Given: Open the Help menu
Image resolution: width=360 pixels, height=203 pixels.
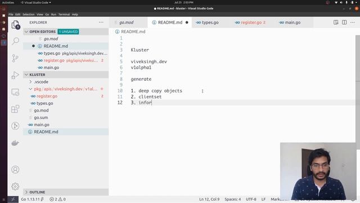Looking at the screenshot, I should tap(75, 14).
